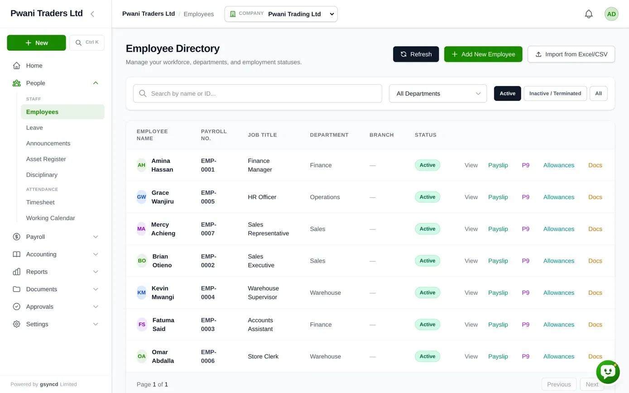Open Allowances for Brian Otieno
Image resolution: width=629 pixels, height=393 pixels.
coord(559,261)
